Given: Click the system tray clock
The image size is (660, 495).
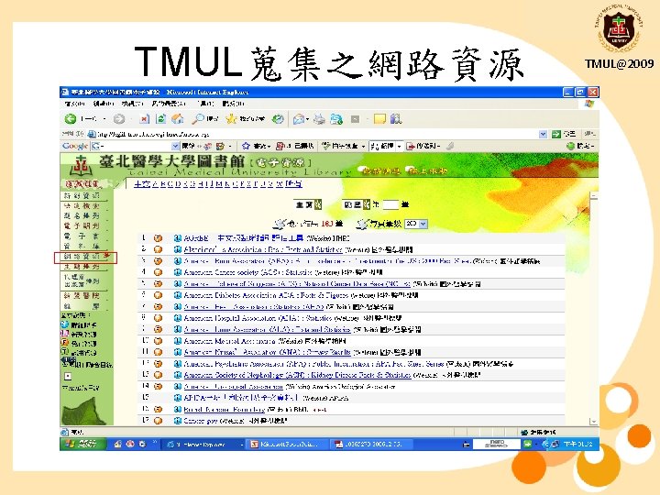Looking at the screenshot, I should [577, 444].
